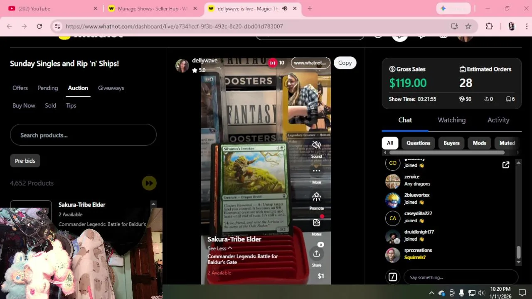Open a new browser tab

(x=310, y=8)
